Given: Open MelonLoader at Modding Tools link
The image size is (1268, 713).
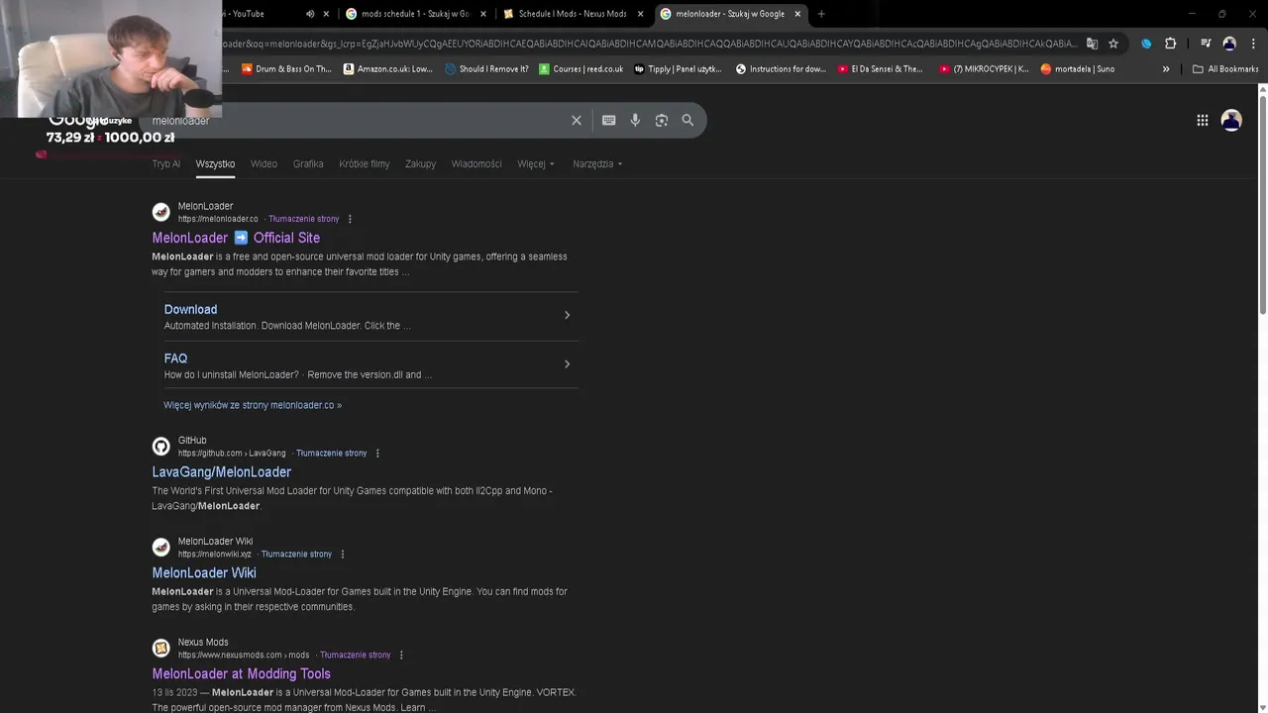Looking at the screenshot, I should coord(241,674).
